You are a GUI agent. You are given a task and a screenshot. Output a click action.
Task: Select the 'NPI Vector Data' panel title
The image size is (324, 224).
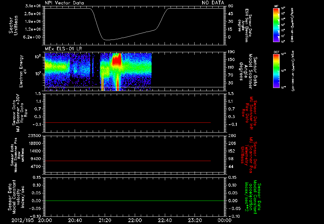click(x=64, y=3)
